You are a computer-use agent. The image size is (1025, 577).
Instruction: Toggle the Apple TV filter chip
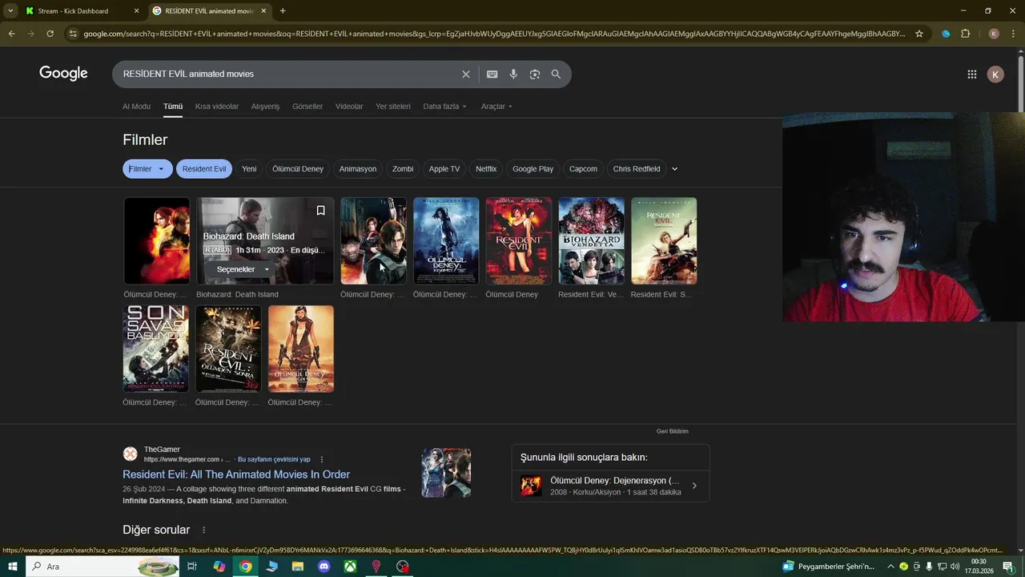444,169
